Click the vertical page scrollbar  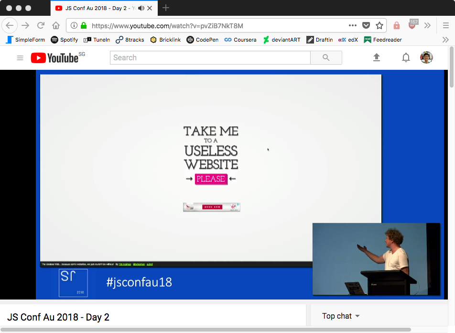[x=452, y=67]
